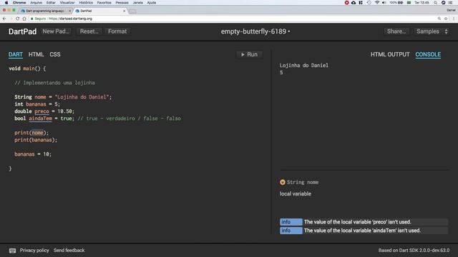Click the browser home icon

(x=24, y=19)
